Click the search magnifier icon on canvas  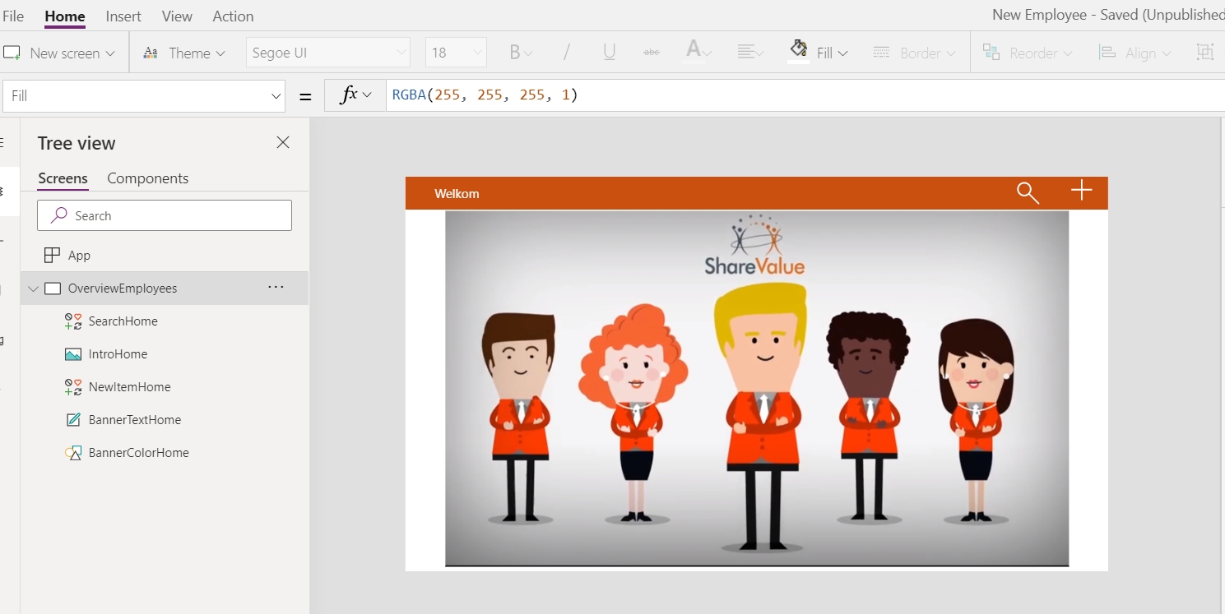1028,193
